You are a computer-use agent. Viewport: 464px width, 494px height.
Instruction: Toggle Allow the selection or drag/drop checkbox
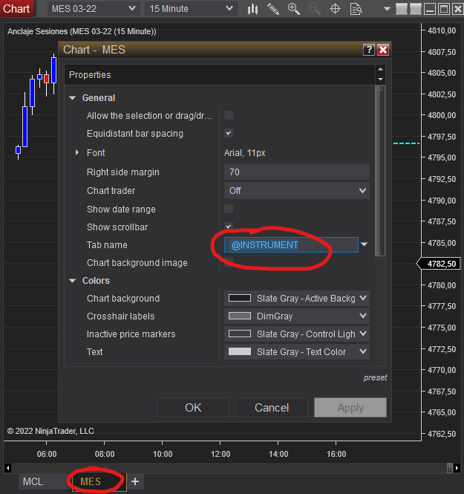(x=229, y=115)
